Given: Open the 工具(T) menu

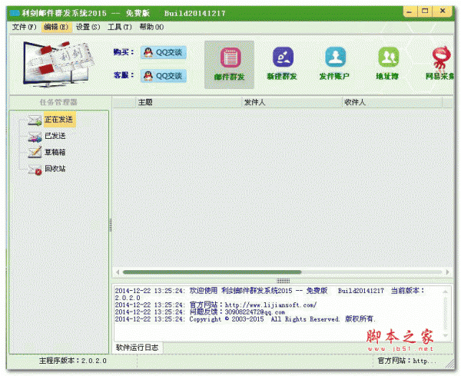Looking at the screenshot, I should click(120, 27).
